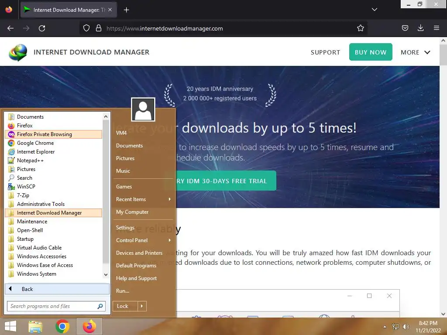Open the list all tabs chevron
This screenshot has width=447, height=335.
pos(375,10)
